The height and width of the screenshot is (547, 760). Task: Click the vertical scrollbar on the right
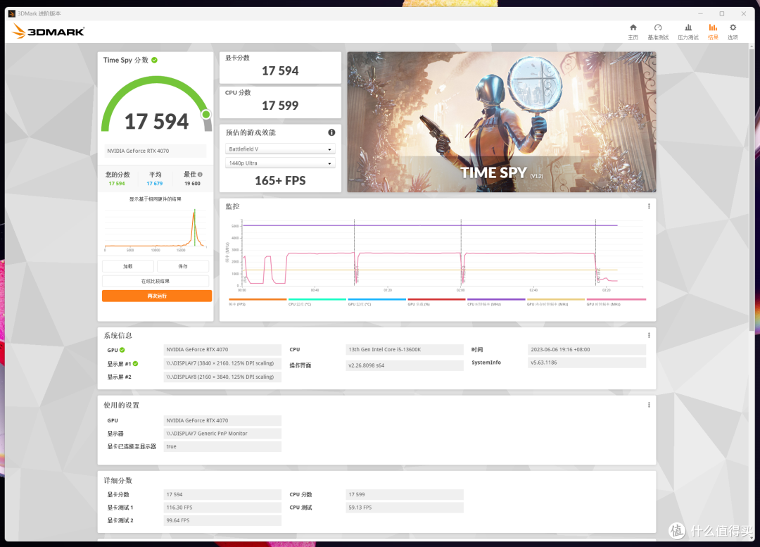coord(752,189)
